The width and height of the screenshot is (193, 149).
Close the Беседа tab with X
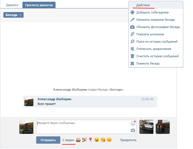pos(20,15)
